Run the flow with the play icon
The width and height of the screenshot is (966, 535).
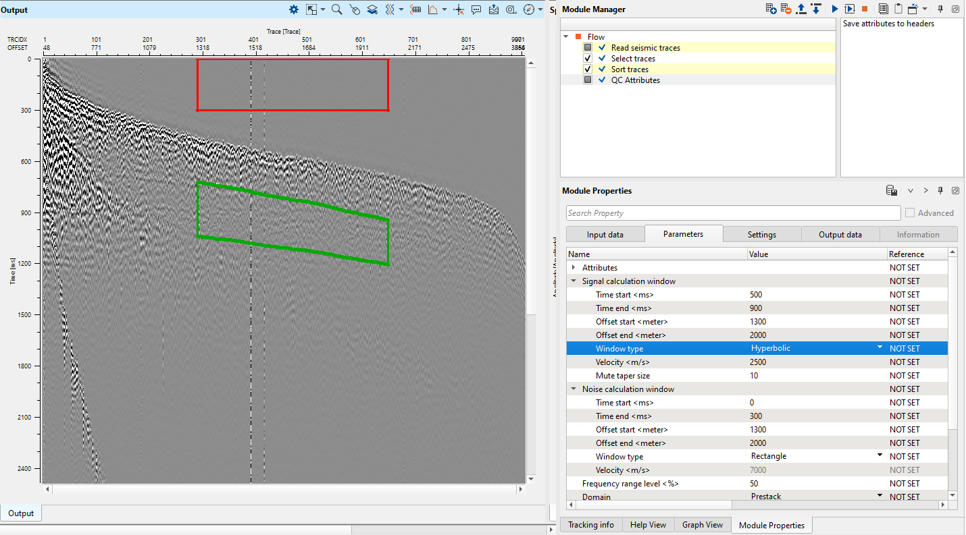tap(835, 9)
